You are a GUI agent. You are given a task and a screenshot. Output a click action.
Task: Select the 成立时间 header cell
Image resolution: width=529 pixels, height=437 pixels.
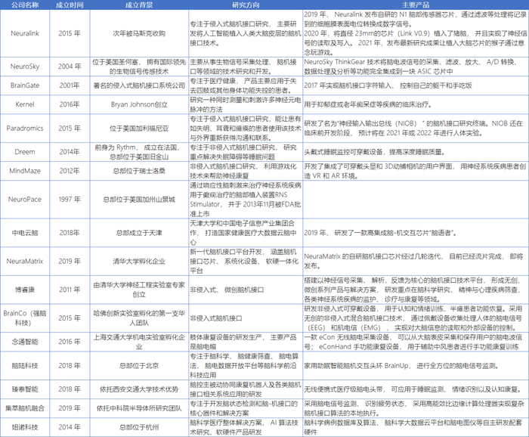click(x=70, y=5)
